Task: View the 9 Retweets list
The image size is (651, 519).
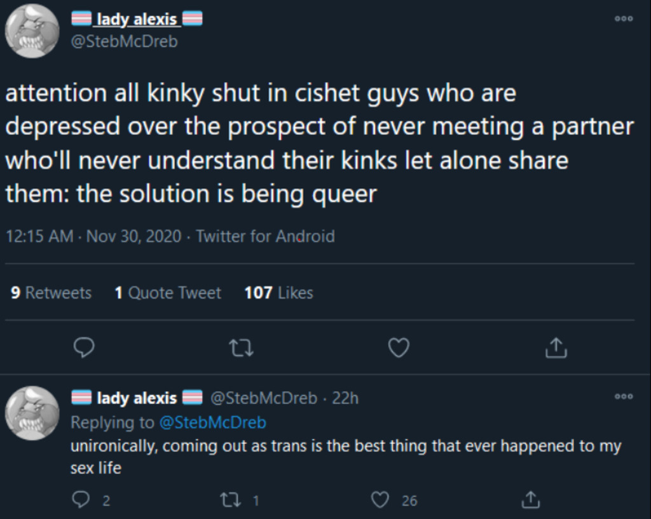Action: 51,293
